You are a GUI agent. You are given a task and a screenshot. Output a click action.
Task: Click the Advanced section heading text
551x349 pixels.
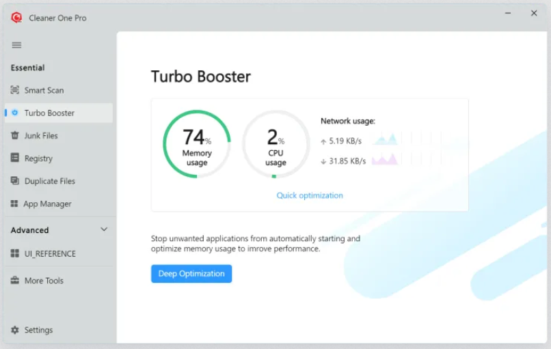pyautogui.click(x=29, y=230)
